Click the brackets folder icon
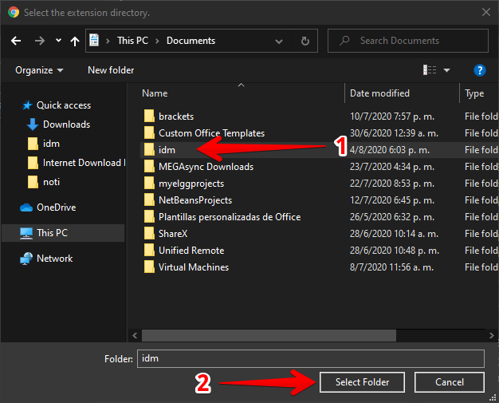Viewport: 499px width, 403px height. pyautogui.click(x=149, y=117)
